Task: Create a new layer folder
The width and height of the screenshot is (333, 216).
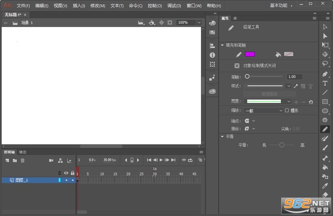Action: tap(15, 161)
